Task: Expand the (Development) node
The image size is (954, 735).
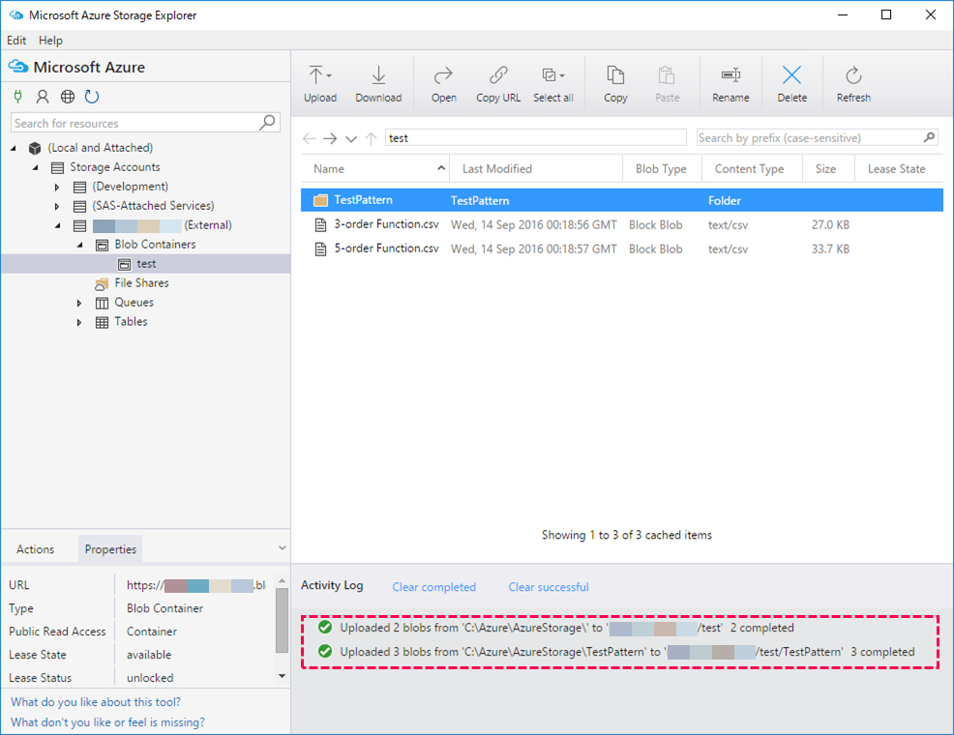Action: 57,188
